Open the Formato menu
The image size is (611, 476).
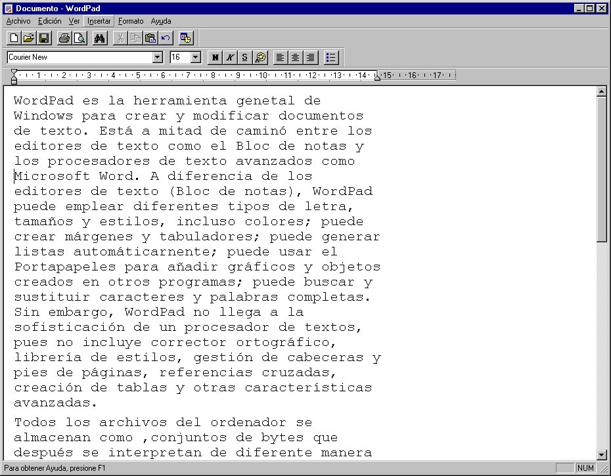click(131, 21)
